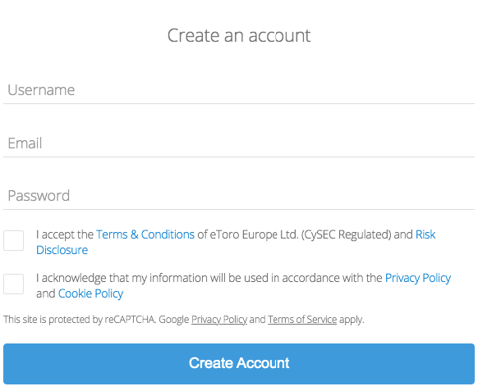Click into the Email field
This screenshot has width=478, height=391.
tap(239, 143)
